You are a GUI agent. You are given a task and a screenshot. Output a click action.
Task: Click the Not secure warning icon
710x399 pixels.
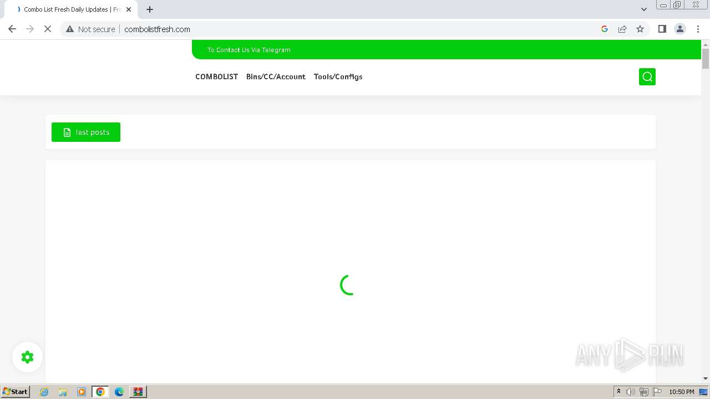click(70, 29)
